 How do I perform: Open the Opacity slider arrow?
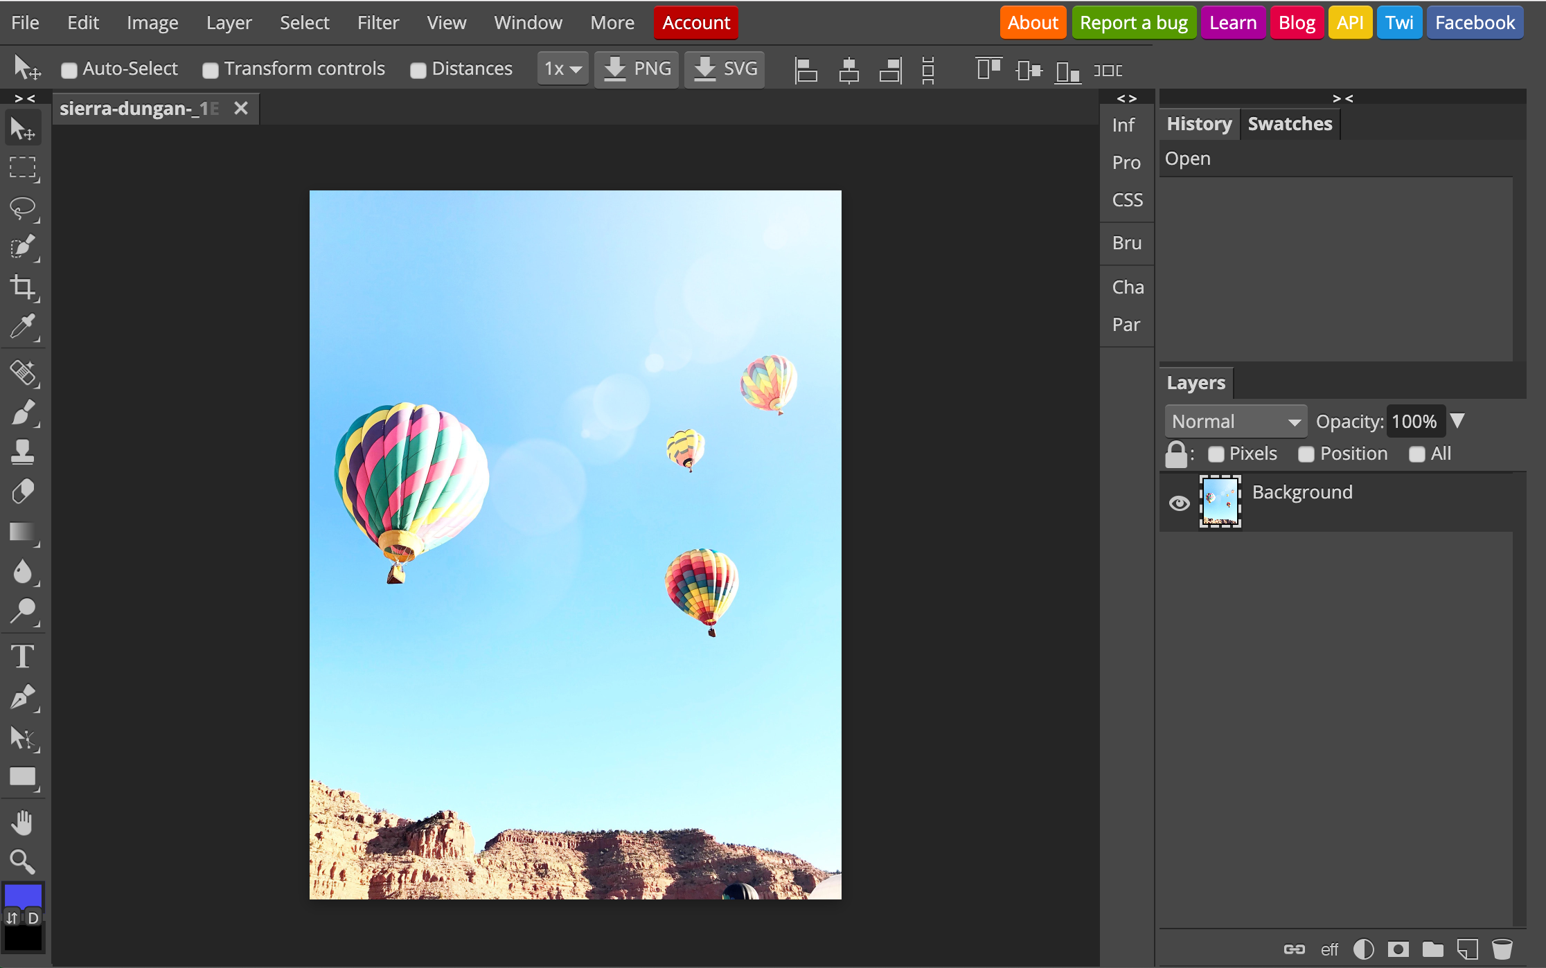coord(1457,421)
